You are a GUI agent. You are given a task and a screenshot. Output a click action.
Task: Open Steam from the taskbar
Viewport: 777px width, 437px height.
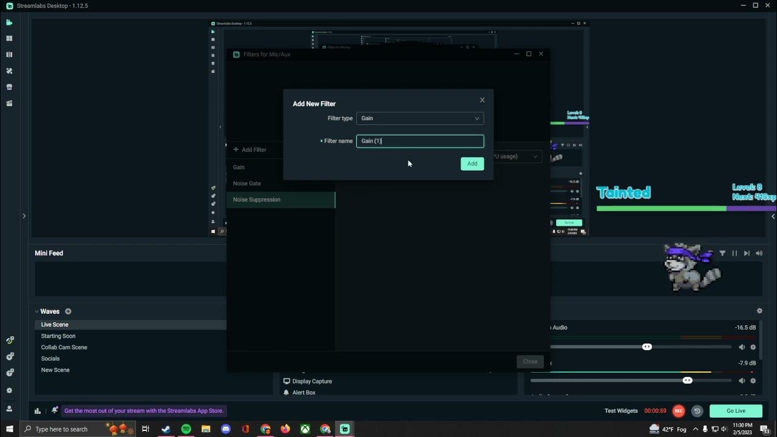[166, 429]
